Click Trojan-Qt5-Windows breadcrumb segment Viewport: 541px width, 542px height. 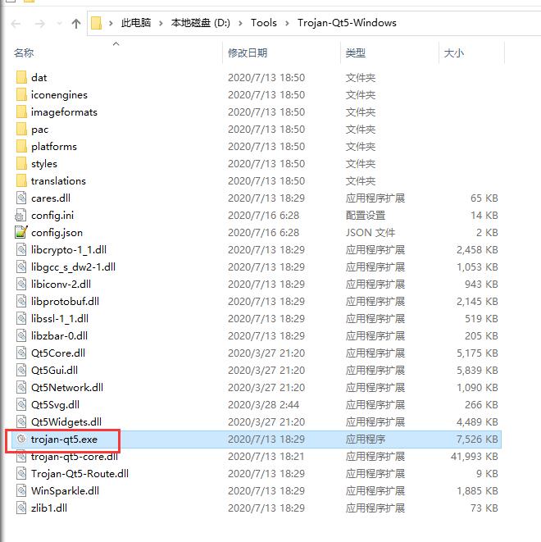coord(347,23)
